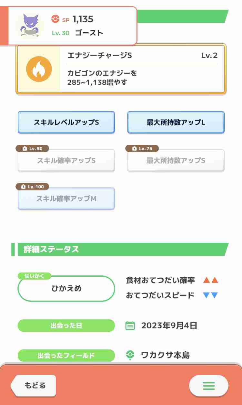Tap the lock Lv. 75 badge

142,148
